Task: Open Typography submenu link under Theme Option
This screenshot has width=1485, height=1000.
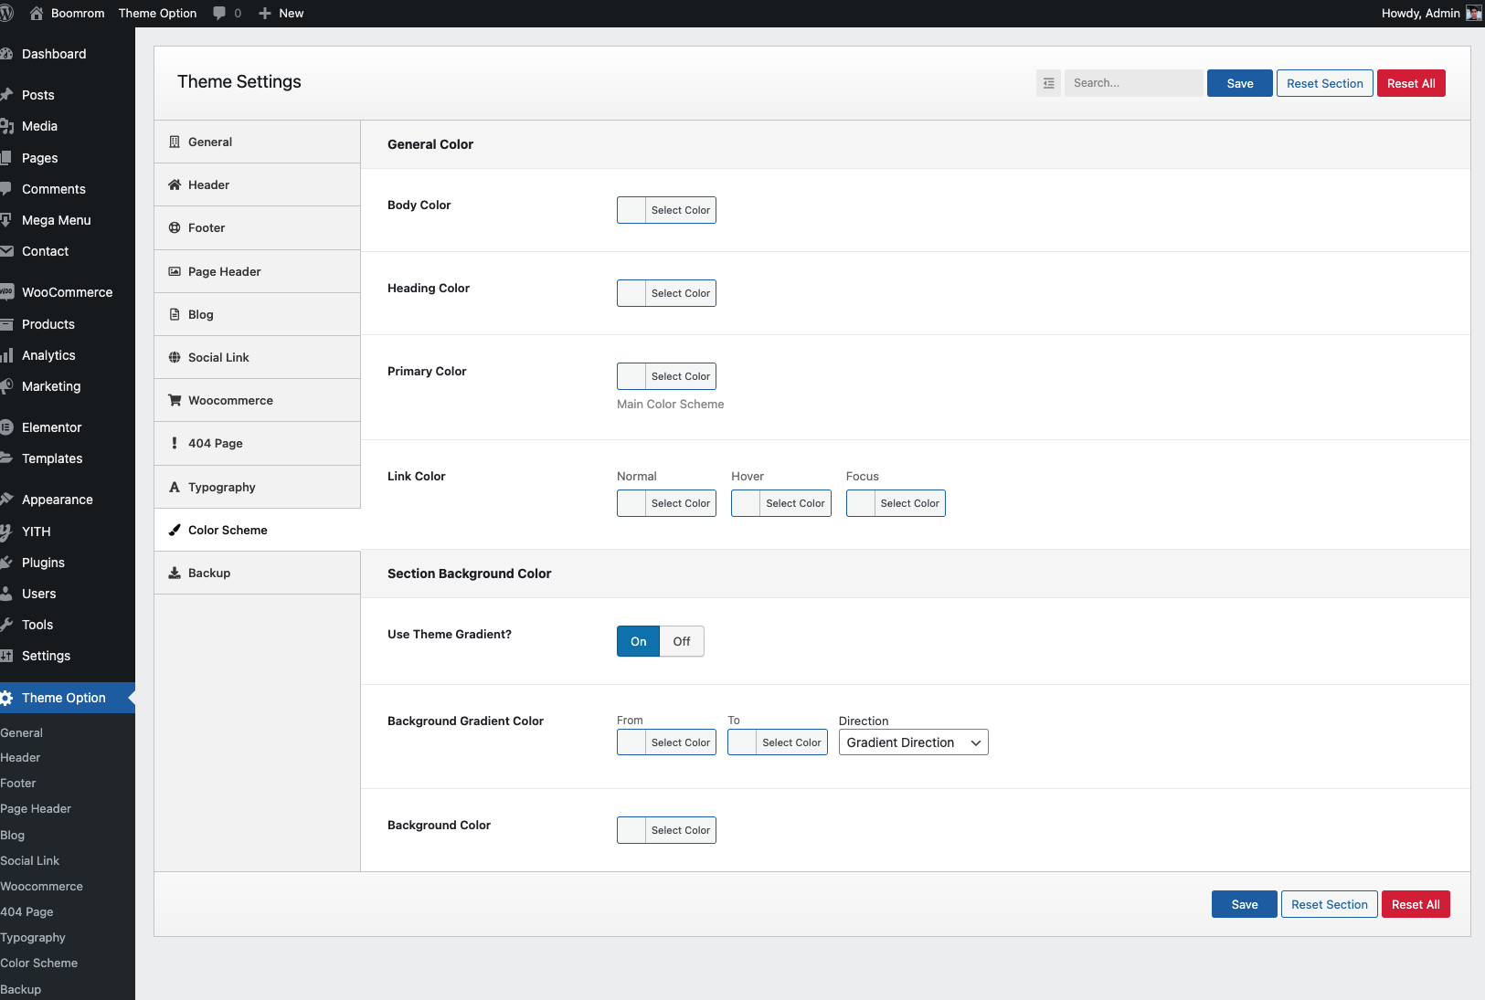Action: pyautogui.click(x=33, y=937)
